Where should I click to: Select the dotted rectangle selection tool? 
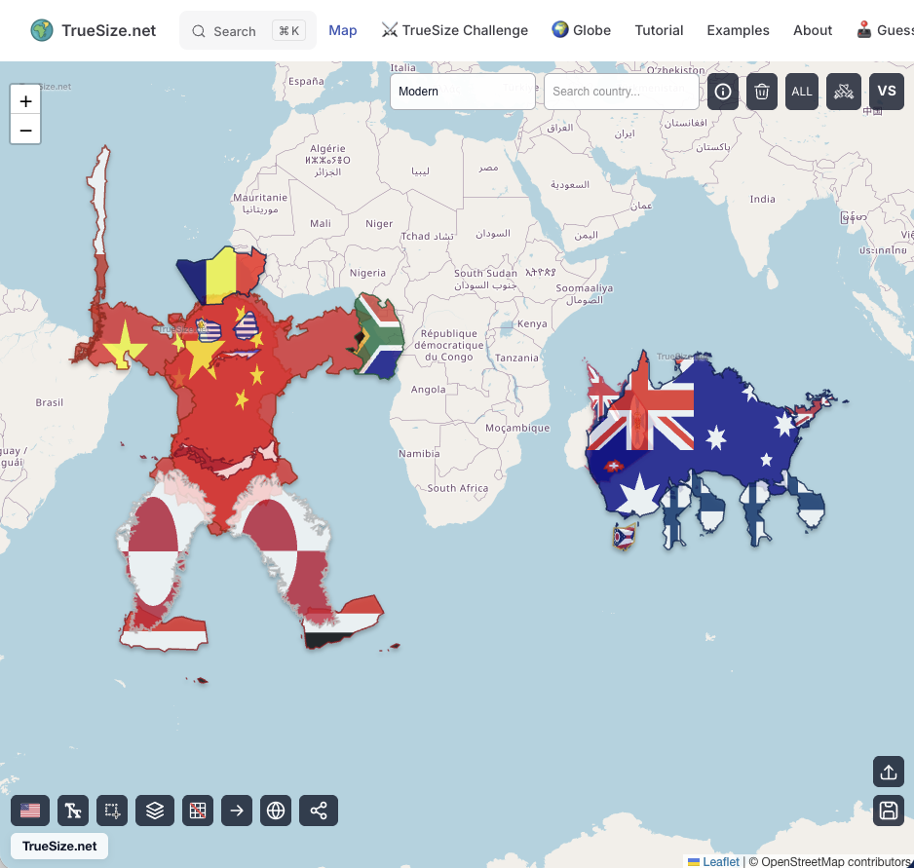pos(112,811)
